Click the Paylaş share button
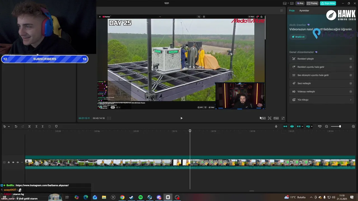The height and width of the screenshot is (201, 358). coord(312,3)
